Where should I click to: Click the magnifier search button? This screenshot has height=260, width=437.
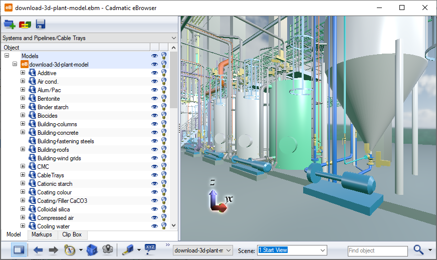[418, 250]
